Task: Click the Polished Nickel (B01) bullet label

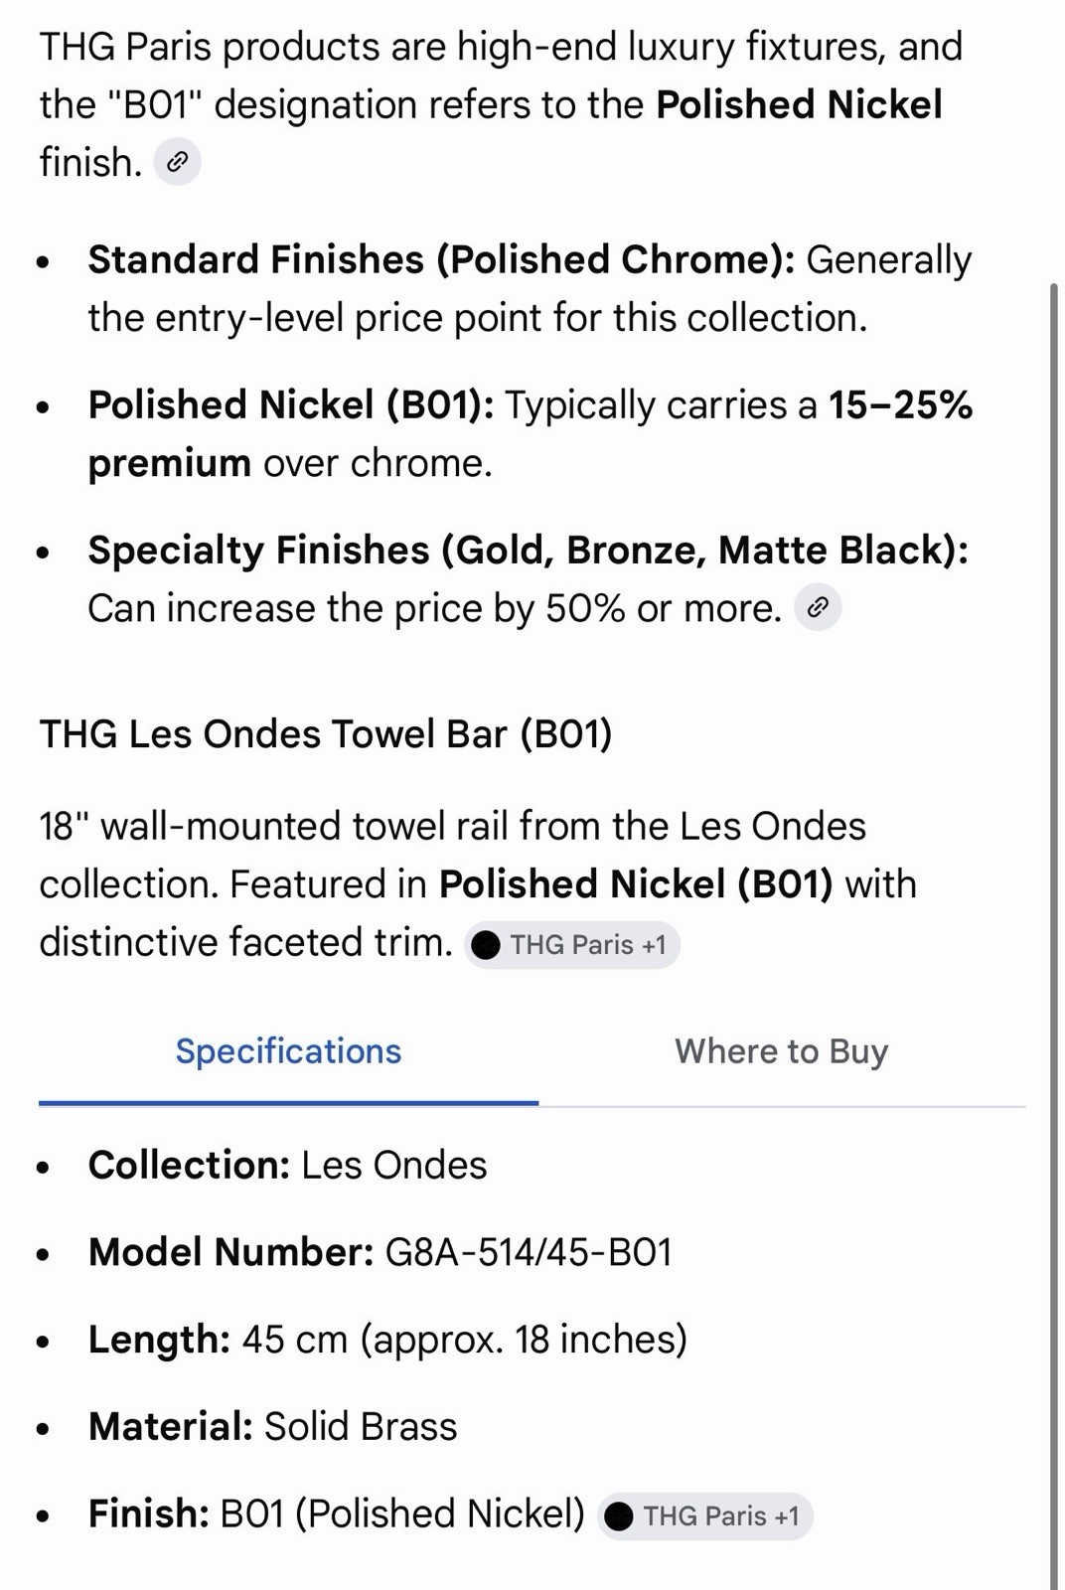Action: [291, 405]
